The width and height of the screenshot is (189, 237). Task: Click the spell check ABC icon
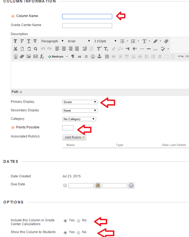point(163,49)
